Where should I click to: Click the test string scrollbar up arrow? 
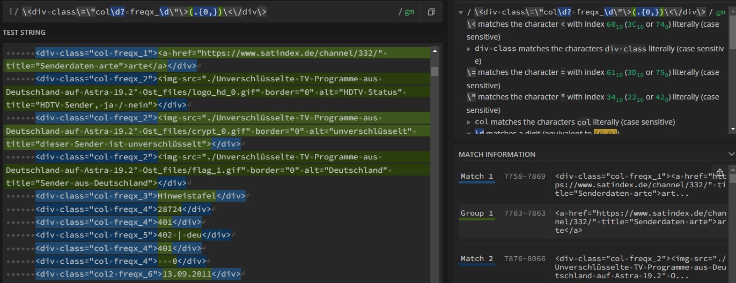pyautogui.click(x=435, y=51)
